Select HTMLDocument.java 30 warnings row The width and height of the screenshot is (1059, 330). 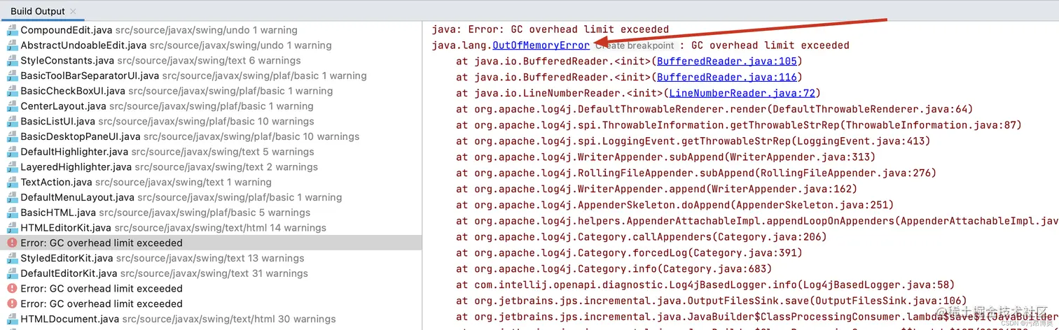tap(212, 319)
